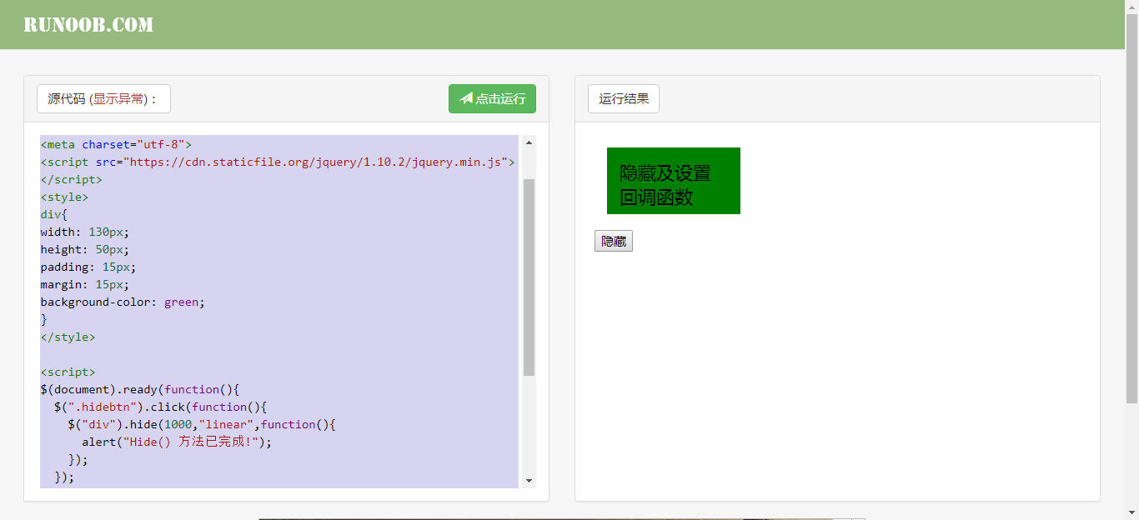Viewport: 1139px width, 520px height.
Task: Click the closing </script> tag under the jQuery line
Action: [x=71, y=179]
